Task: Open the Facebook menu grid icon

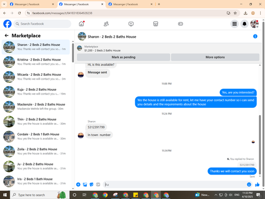Action: point(234,24)
